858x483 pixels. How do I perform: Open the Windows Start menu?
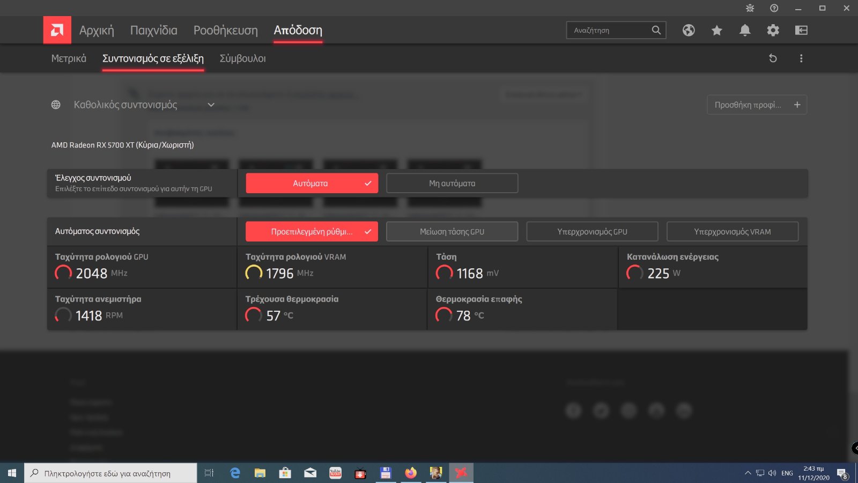[12, 473]
